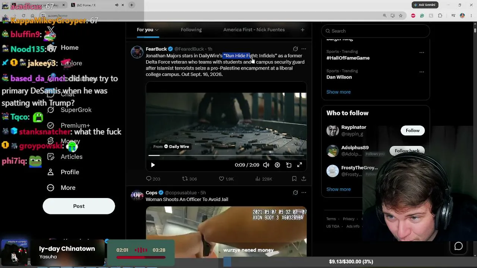The width and height of the screenshot is (477, 268).
Task: Open FrostyTheGroy's profile avatar
Action: pos(332,171)
